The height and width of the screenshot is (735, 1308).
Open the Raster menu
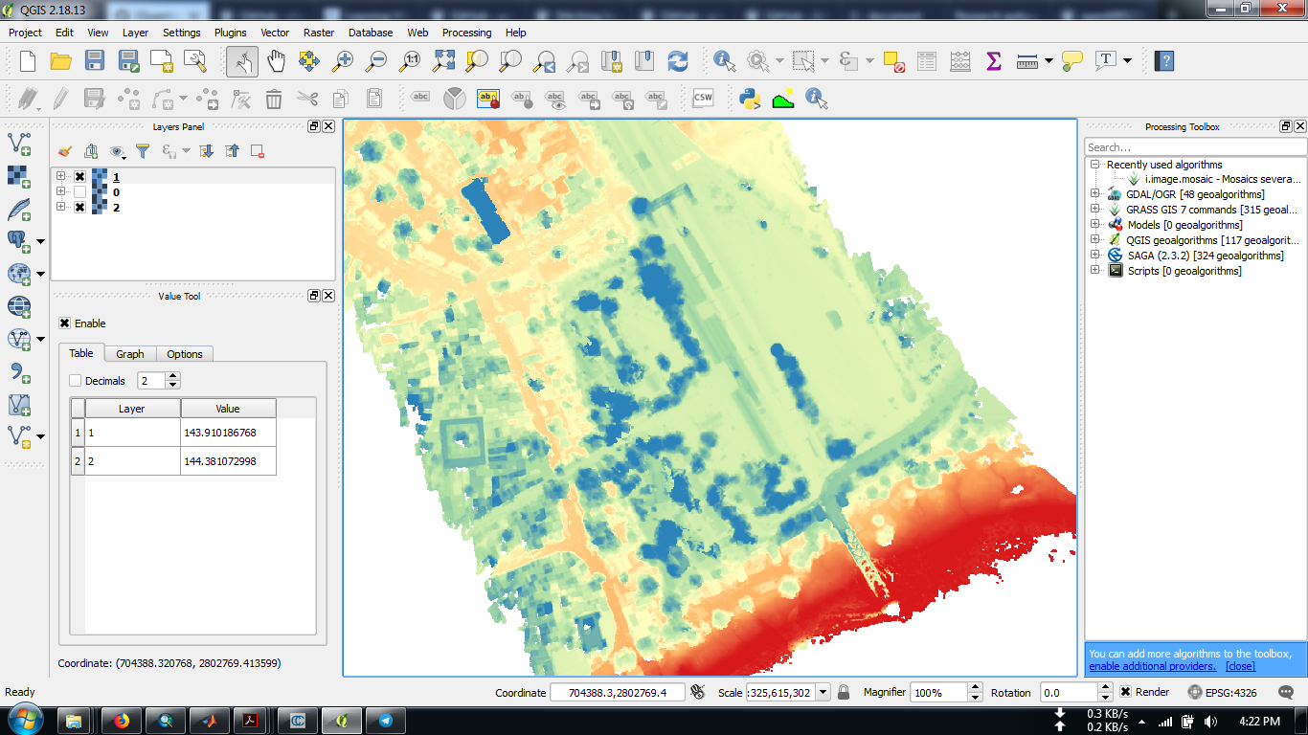click(x=319, y=33)
